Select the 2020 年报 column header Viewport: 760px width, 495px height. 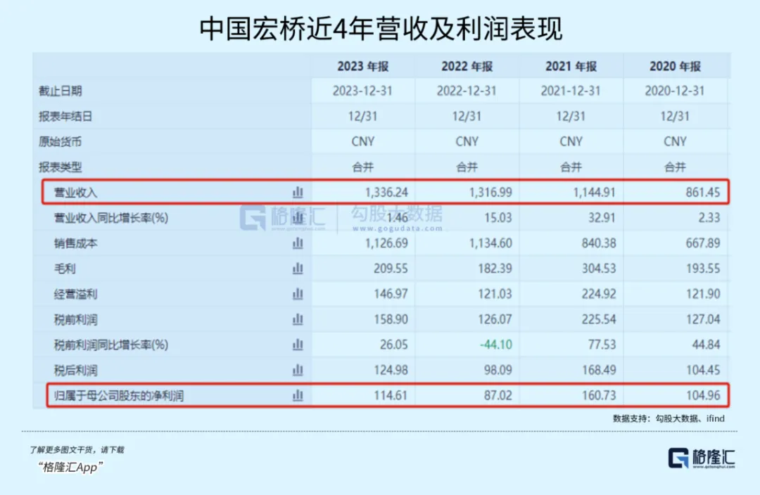coord(675,66)
